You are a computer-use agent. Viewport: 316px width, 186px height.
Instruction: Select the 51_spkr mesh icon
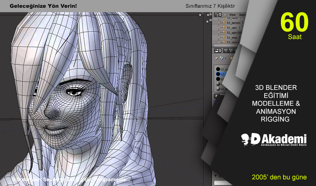pos(223,28)
